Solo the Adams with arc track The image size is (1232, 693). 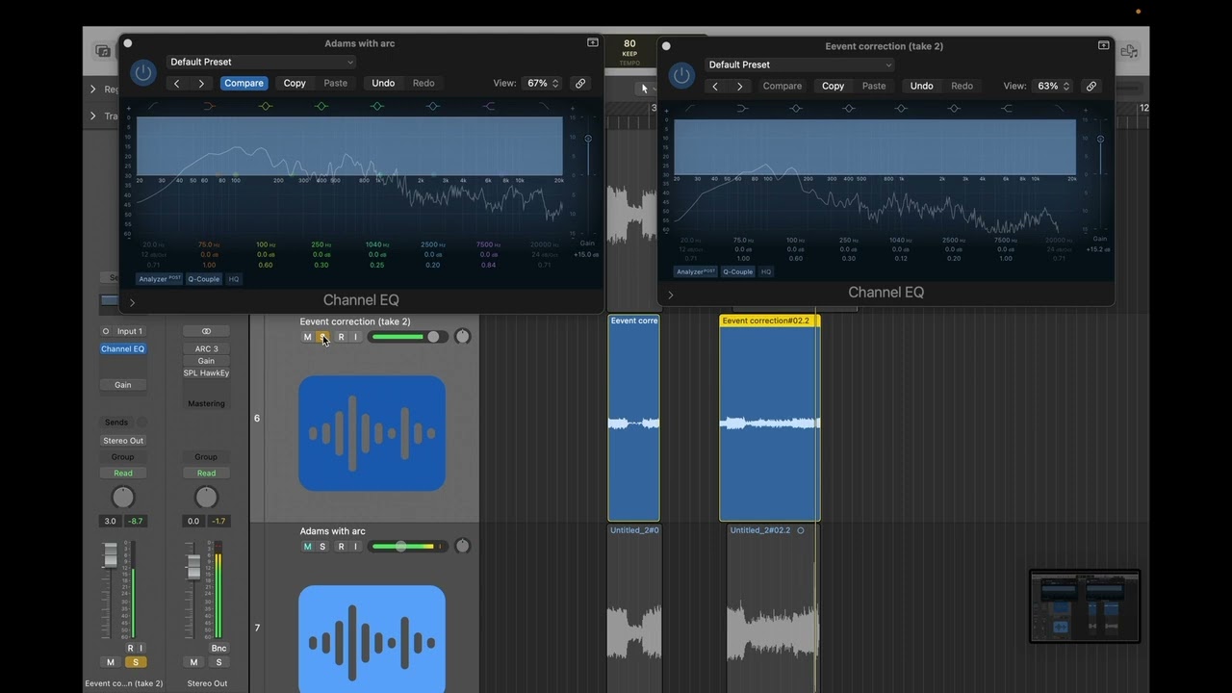click(x=322, y=547)
